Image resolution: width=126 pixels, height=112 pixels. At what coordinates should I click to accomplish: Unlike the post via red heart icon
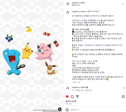(67, 97)
